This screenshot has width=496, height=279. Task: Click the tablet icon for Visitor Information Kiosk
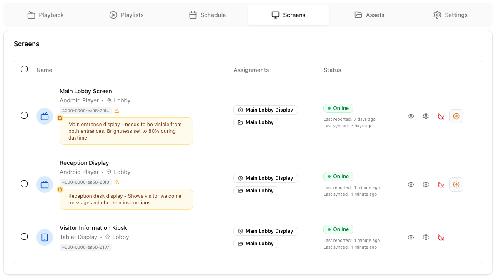[45, 237]
